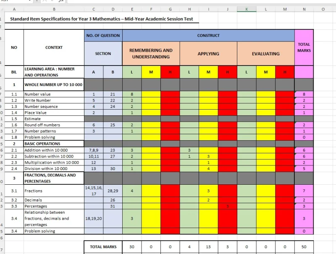Select the blue CONSTRUCT header cell
336x254 pixels.
point(208,36)
